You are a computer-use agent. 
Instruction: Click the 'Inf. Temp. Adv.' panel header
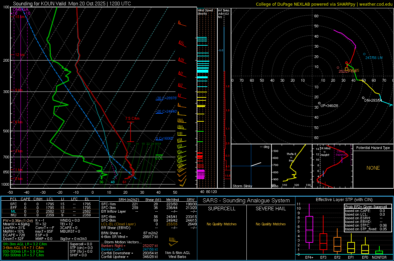[x=224, y=14]
